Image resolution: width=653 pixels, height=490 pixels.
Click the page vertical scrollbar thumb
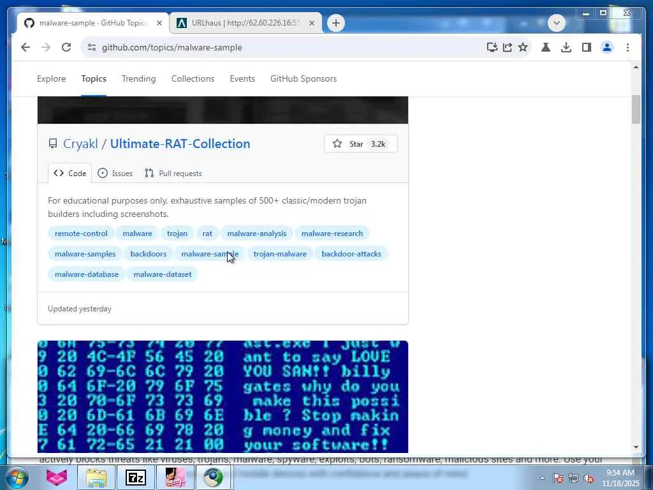point(636,110)
